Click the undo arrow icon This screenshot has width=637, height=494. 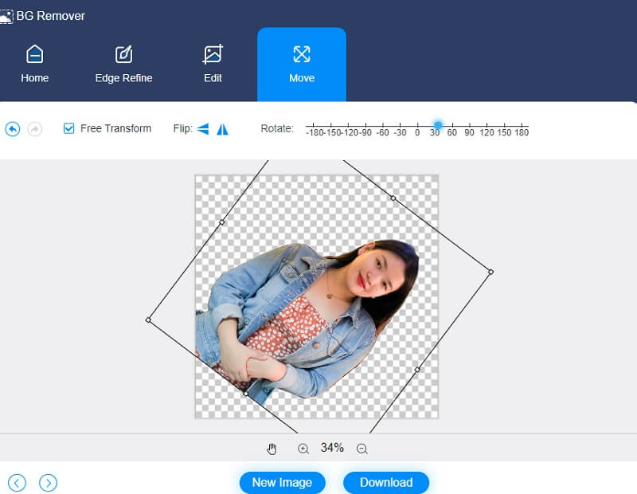coord(13,128)
